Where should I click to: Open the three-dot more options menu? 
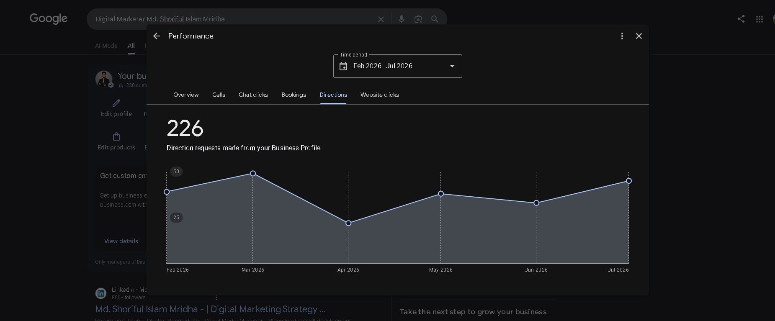pyautogui.click(x=622, y=36)
